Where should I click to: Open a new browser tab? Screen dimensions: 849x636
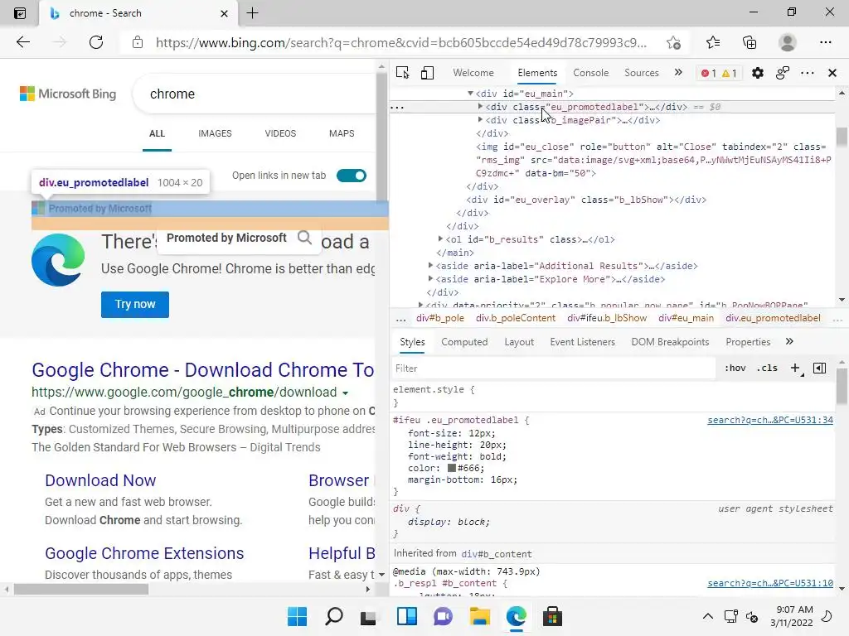point(252,13)
